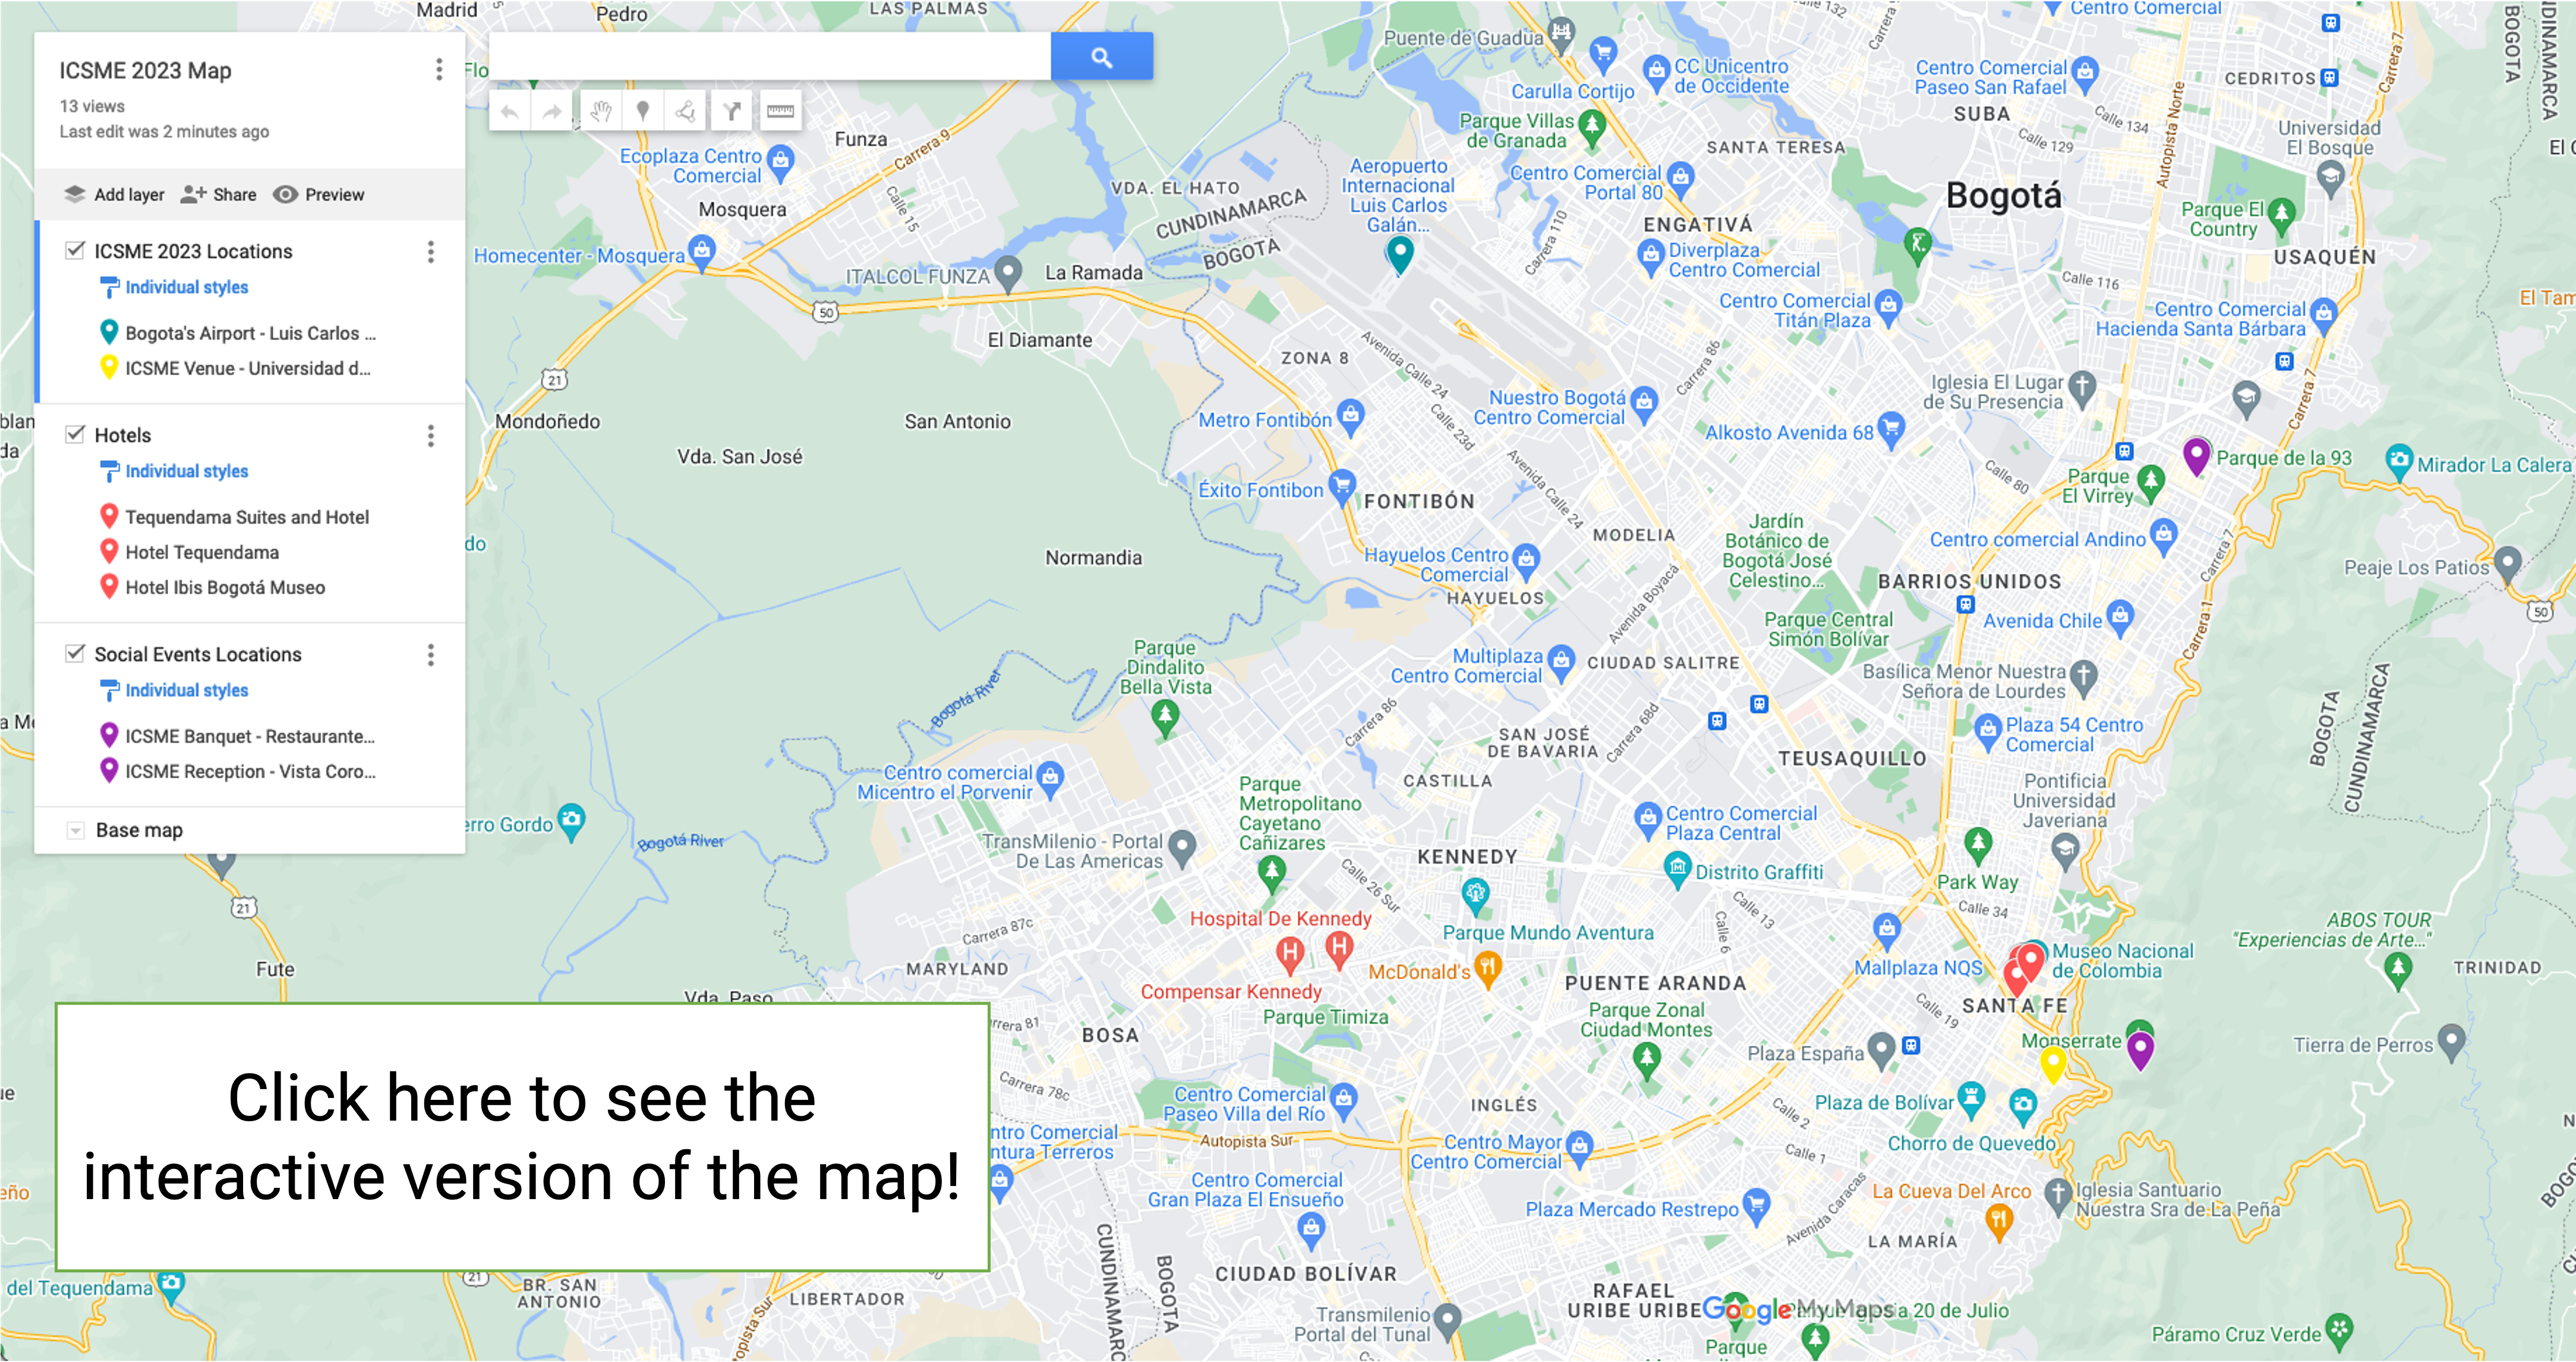Select the hand pan tool
Viewport: 2576px width, 1362px height.
tap(600, 112)
